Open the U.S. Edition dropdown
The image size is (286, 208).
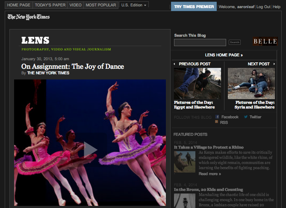pyautogui.click(x=134, y=5)
